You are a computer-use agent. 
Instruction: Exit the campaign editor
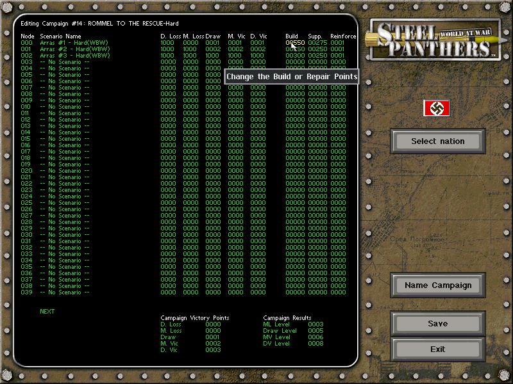click(x=438, y=349)
